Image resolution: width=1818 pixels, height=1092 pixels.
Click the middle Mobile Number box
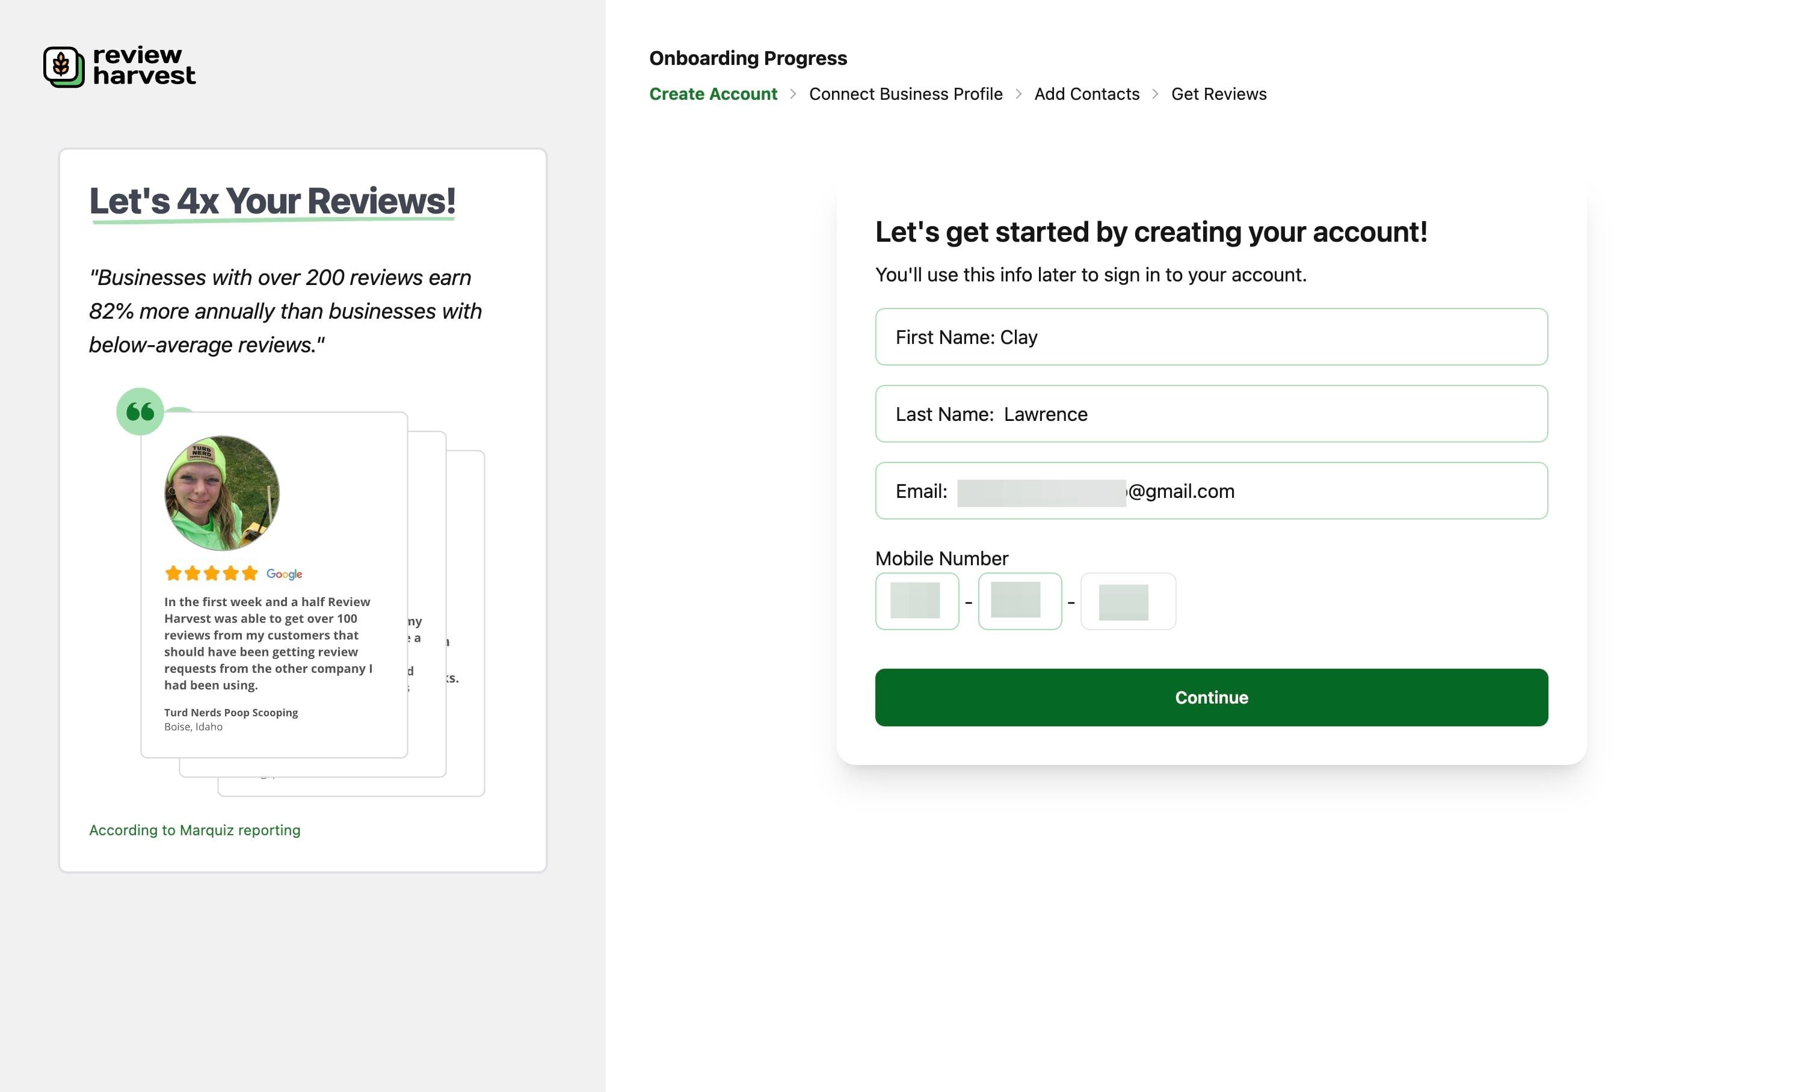1020,601
